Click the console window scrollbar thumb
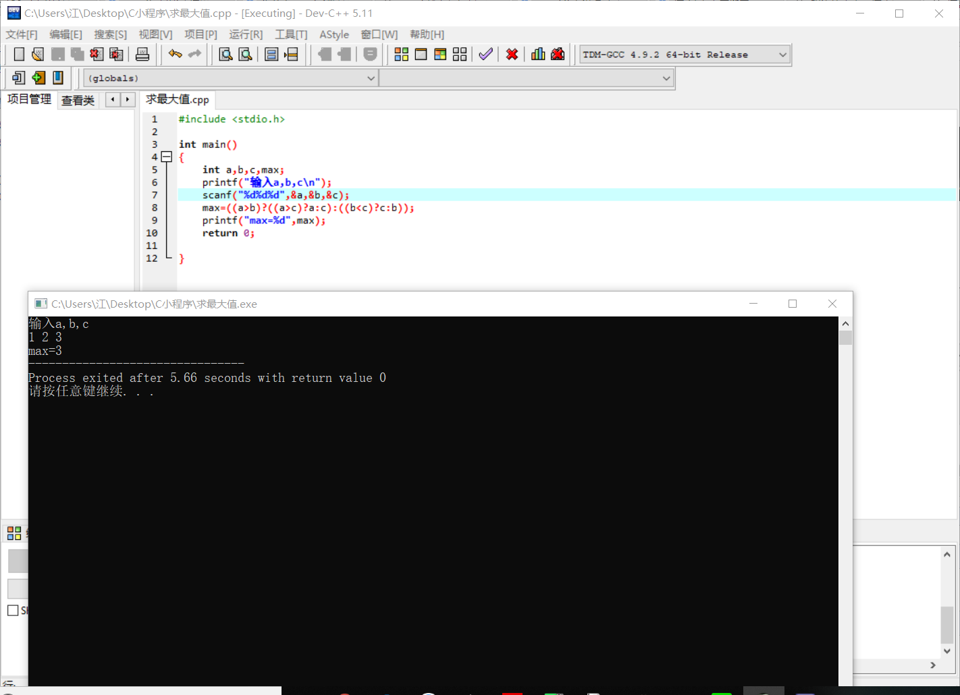The image size is (960, 695). (x=845, y=338)
